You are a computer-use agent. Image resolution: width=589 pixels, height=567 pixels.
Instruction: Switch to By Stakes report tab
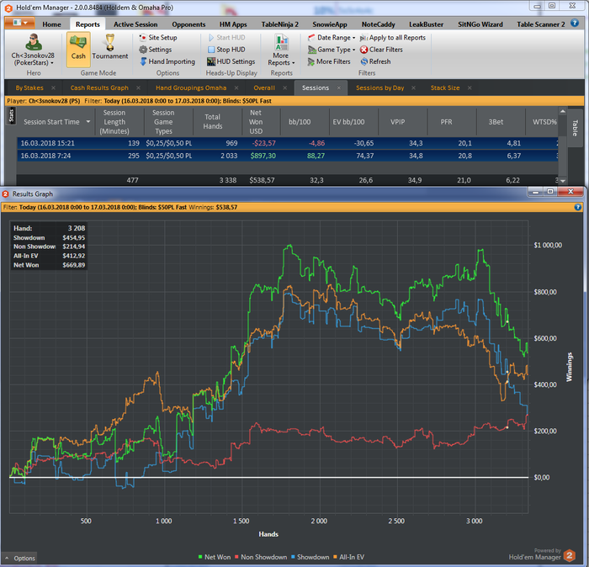(29, 87)
